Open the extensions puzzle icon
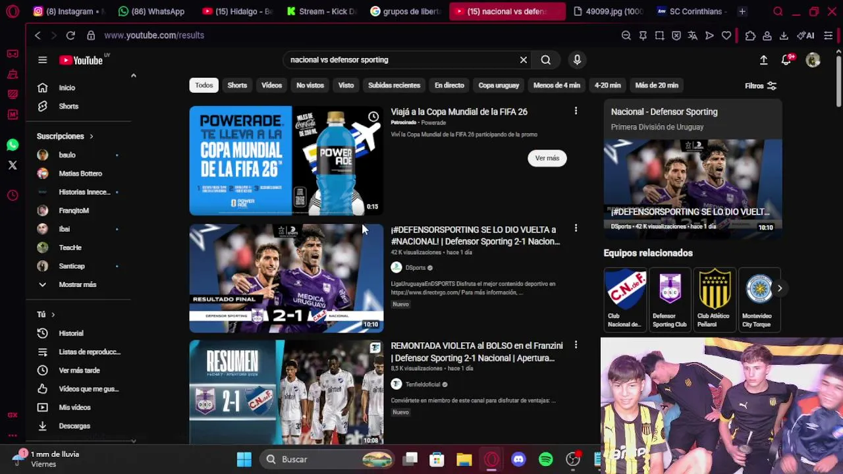The width and height of the screenshot is (843, 474). (x=750, y=36)
